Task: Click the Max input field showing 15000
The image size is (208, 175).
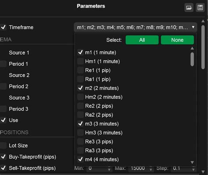Action: [x=140, y=168]
